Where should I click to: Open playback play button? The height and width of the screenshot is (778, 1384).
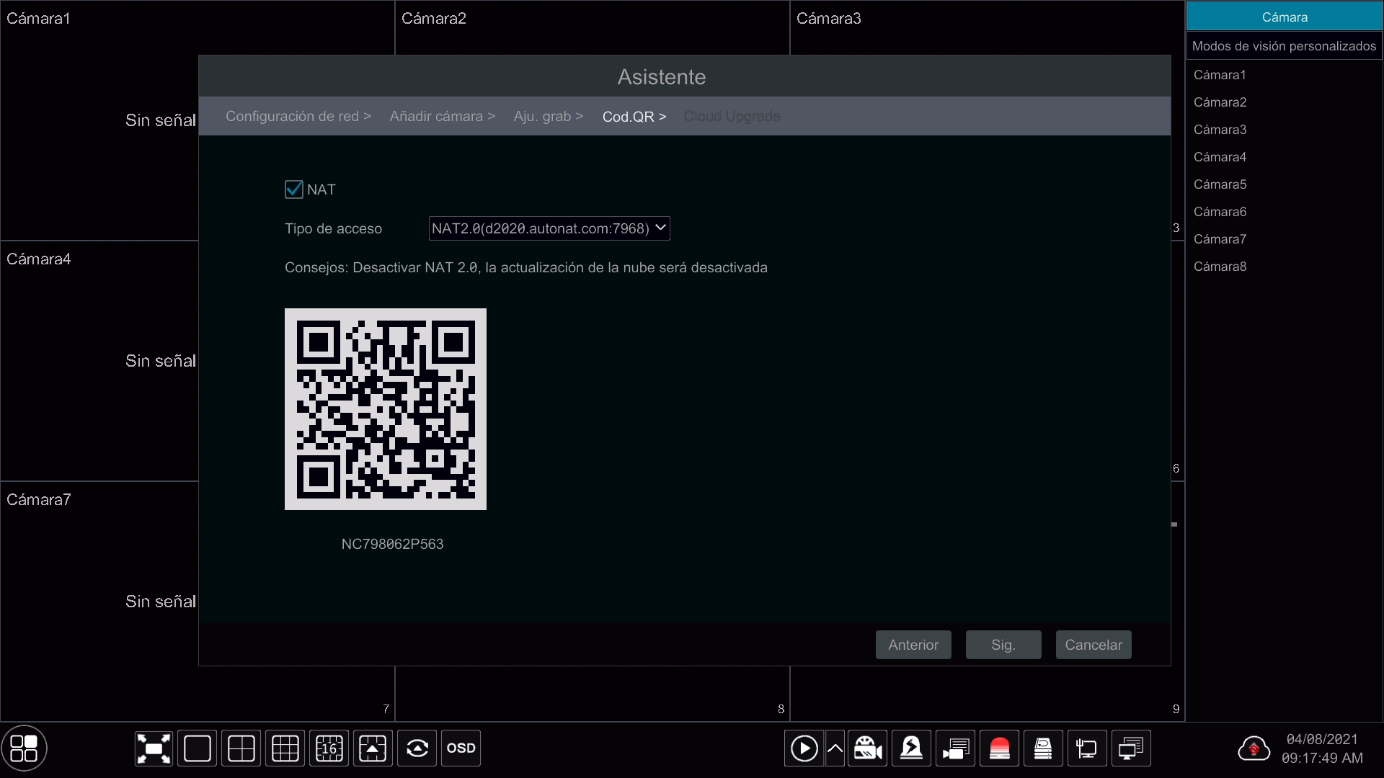click(804, 748)
